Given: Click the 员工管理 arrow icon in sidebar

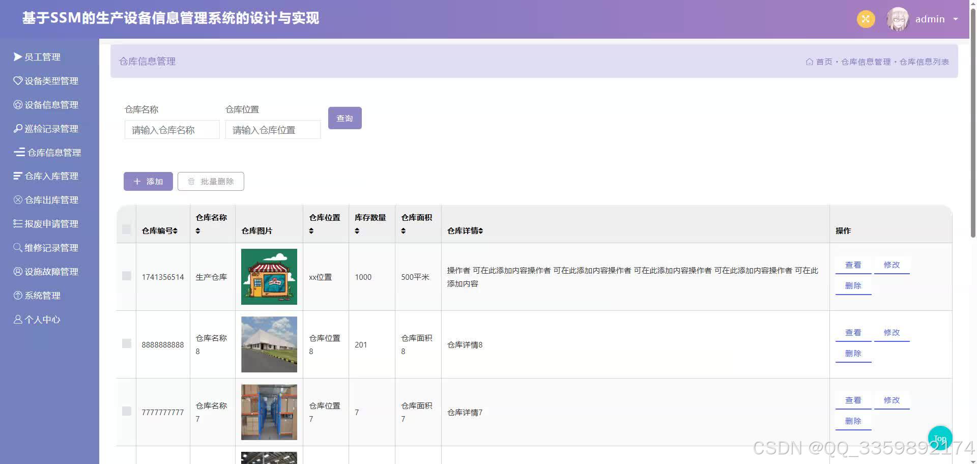Looking at the screenshot, I should [x=18, y=56].
